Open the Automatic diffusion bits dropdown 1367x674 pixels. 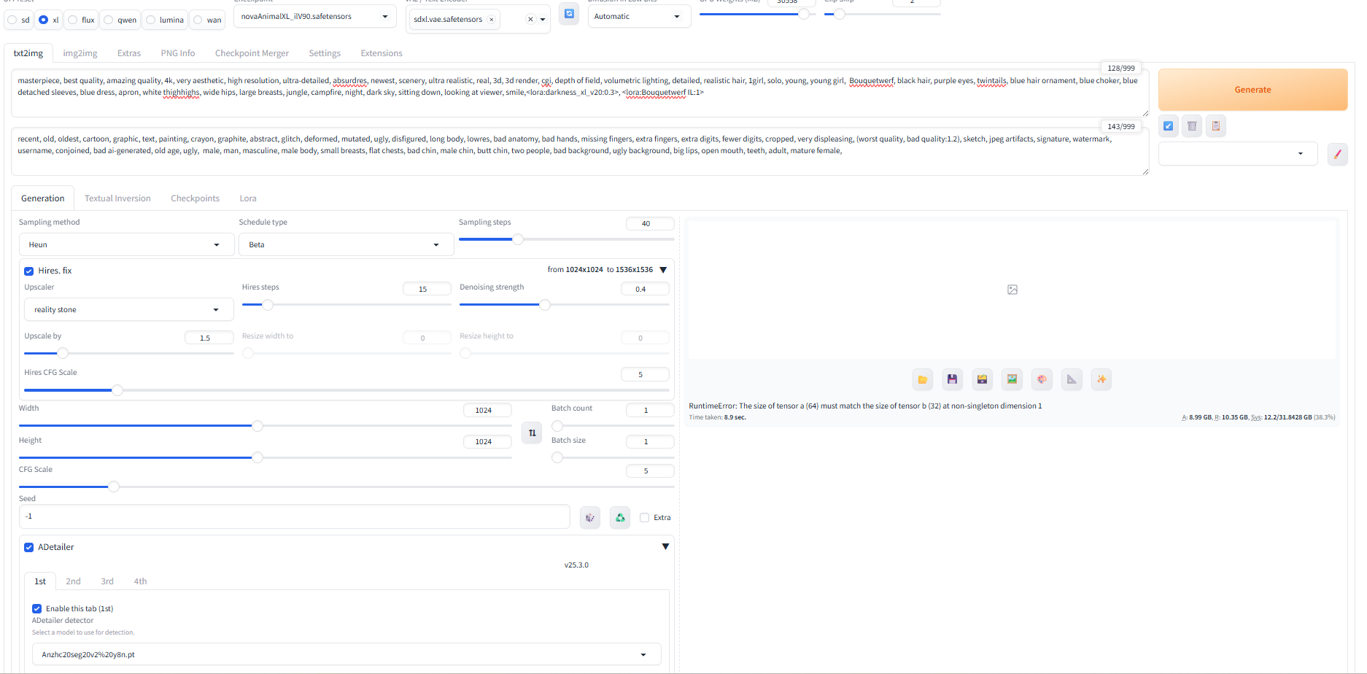pos(639,16)
